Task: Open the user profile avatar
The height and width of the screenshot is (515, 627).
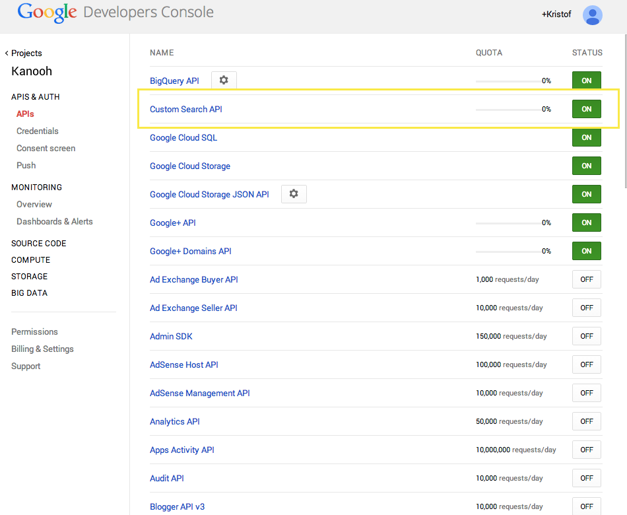Action: (593, 15)
